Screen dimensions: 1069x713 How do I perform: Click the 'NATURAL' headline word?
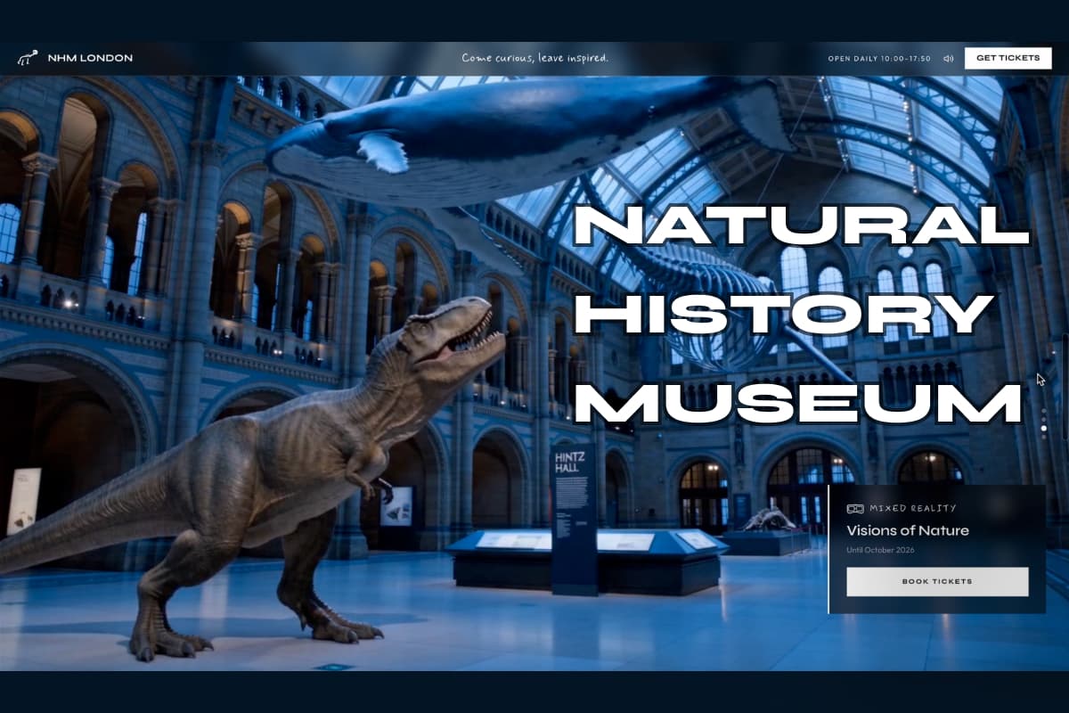[x=802, y=227]
